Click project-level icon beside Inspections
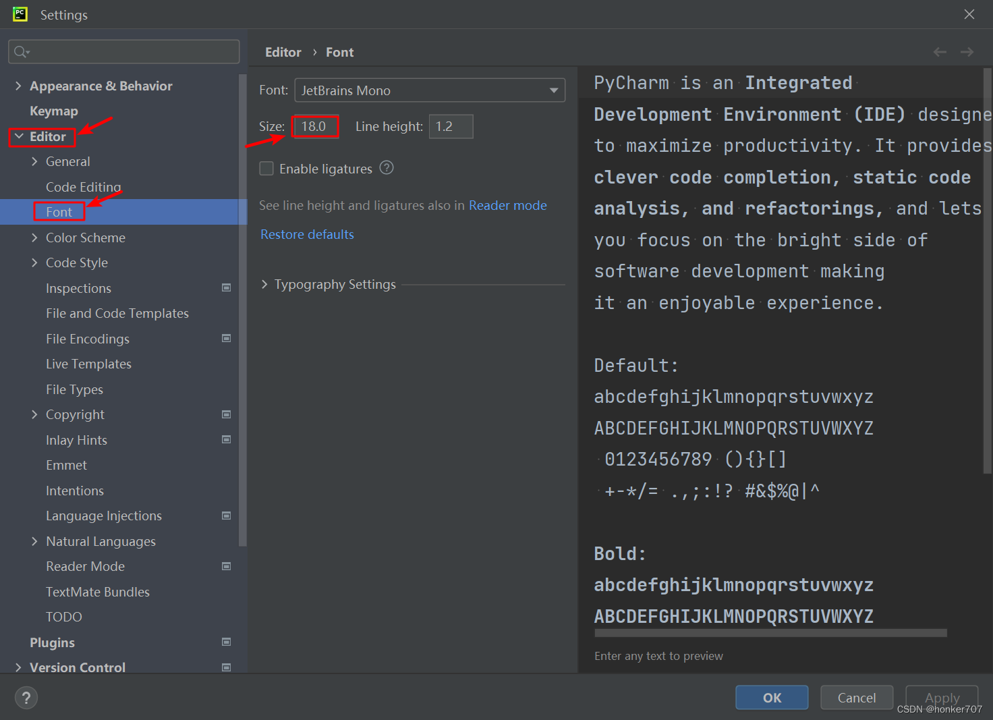This screenshot has width=993, height=720. pyautogui.click(x=227, y=288)
